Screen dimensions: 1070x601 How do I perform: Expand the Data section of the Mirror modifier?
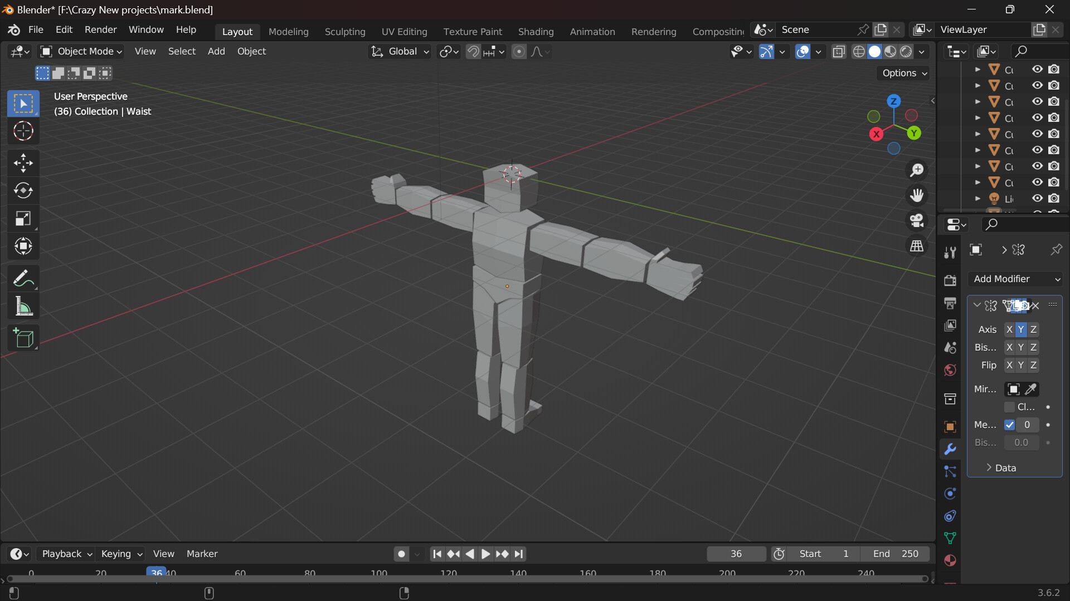click(x=1003, y=467)
